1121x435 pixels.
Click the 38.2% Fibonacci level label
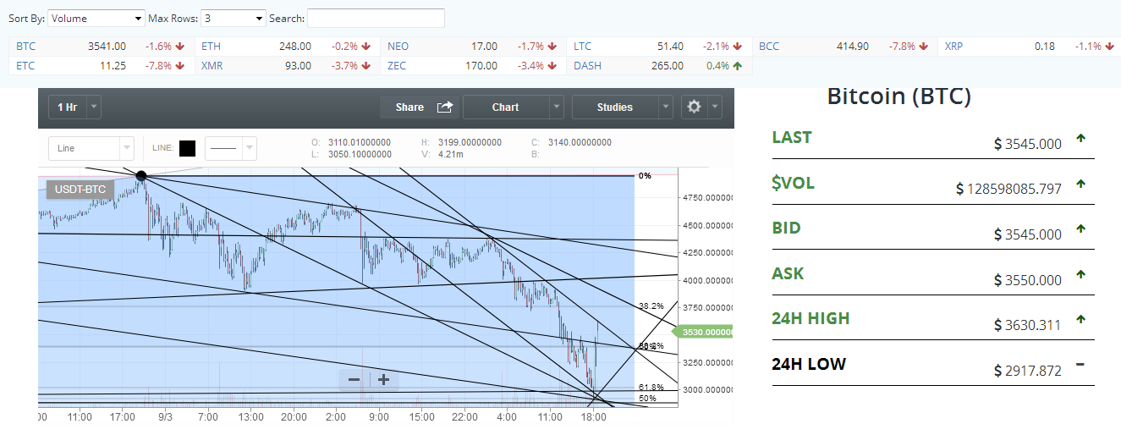point(651,306)
